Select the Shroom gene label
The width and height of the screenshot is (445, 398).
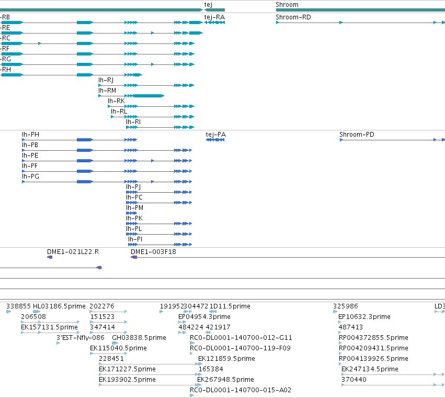[287, 5]
